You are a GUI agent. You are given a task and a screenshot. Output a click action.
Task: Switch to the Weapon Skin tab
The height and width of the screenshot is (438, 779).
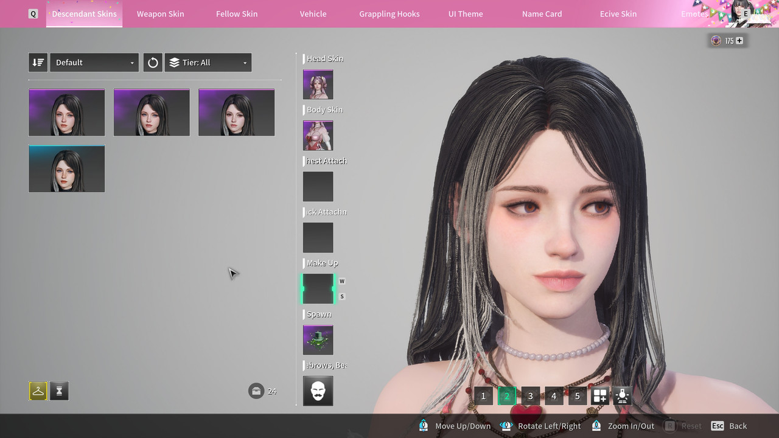(160, 13)
